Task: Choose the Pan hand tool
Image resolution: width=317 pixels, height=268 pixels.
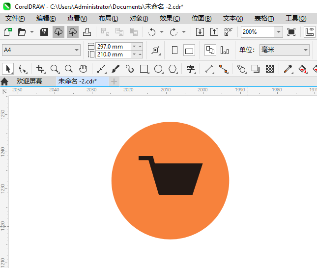Action: point(83,69)
